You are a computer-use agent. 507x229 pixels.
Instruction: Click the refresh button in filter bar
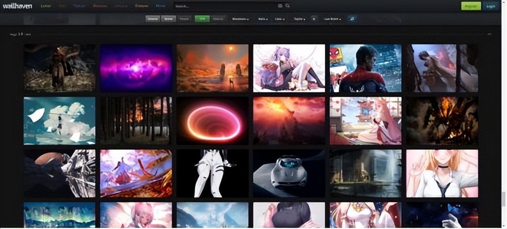coord(353,19)
